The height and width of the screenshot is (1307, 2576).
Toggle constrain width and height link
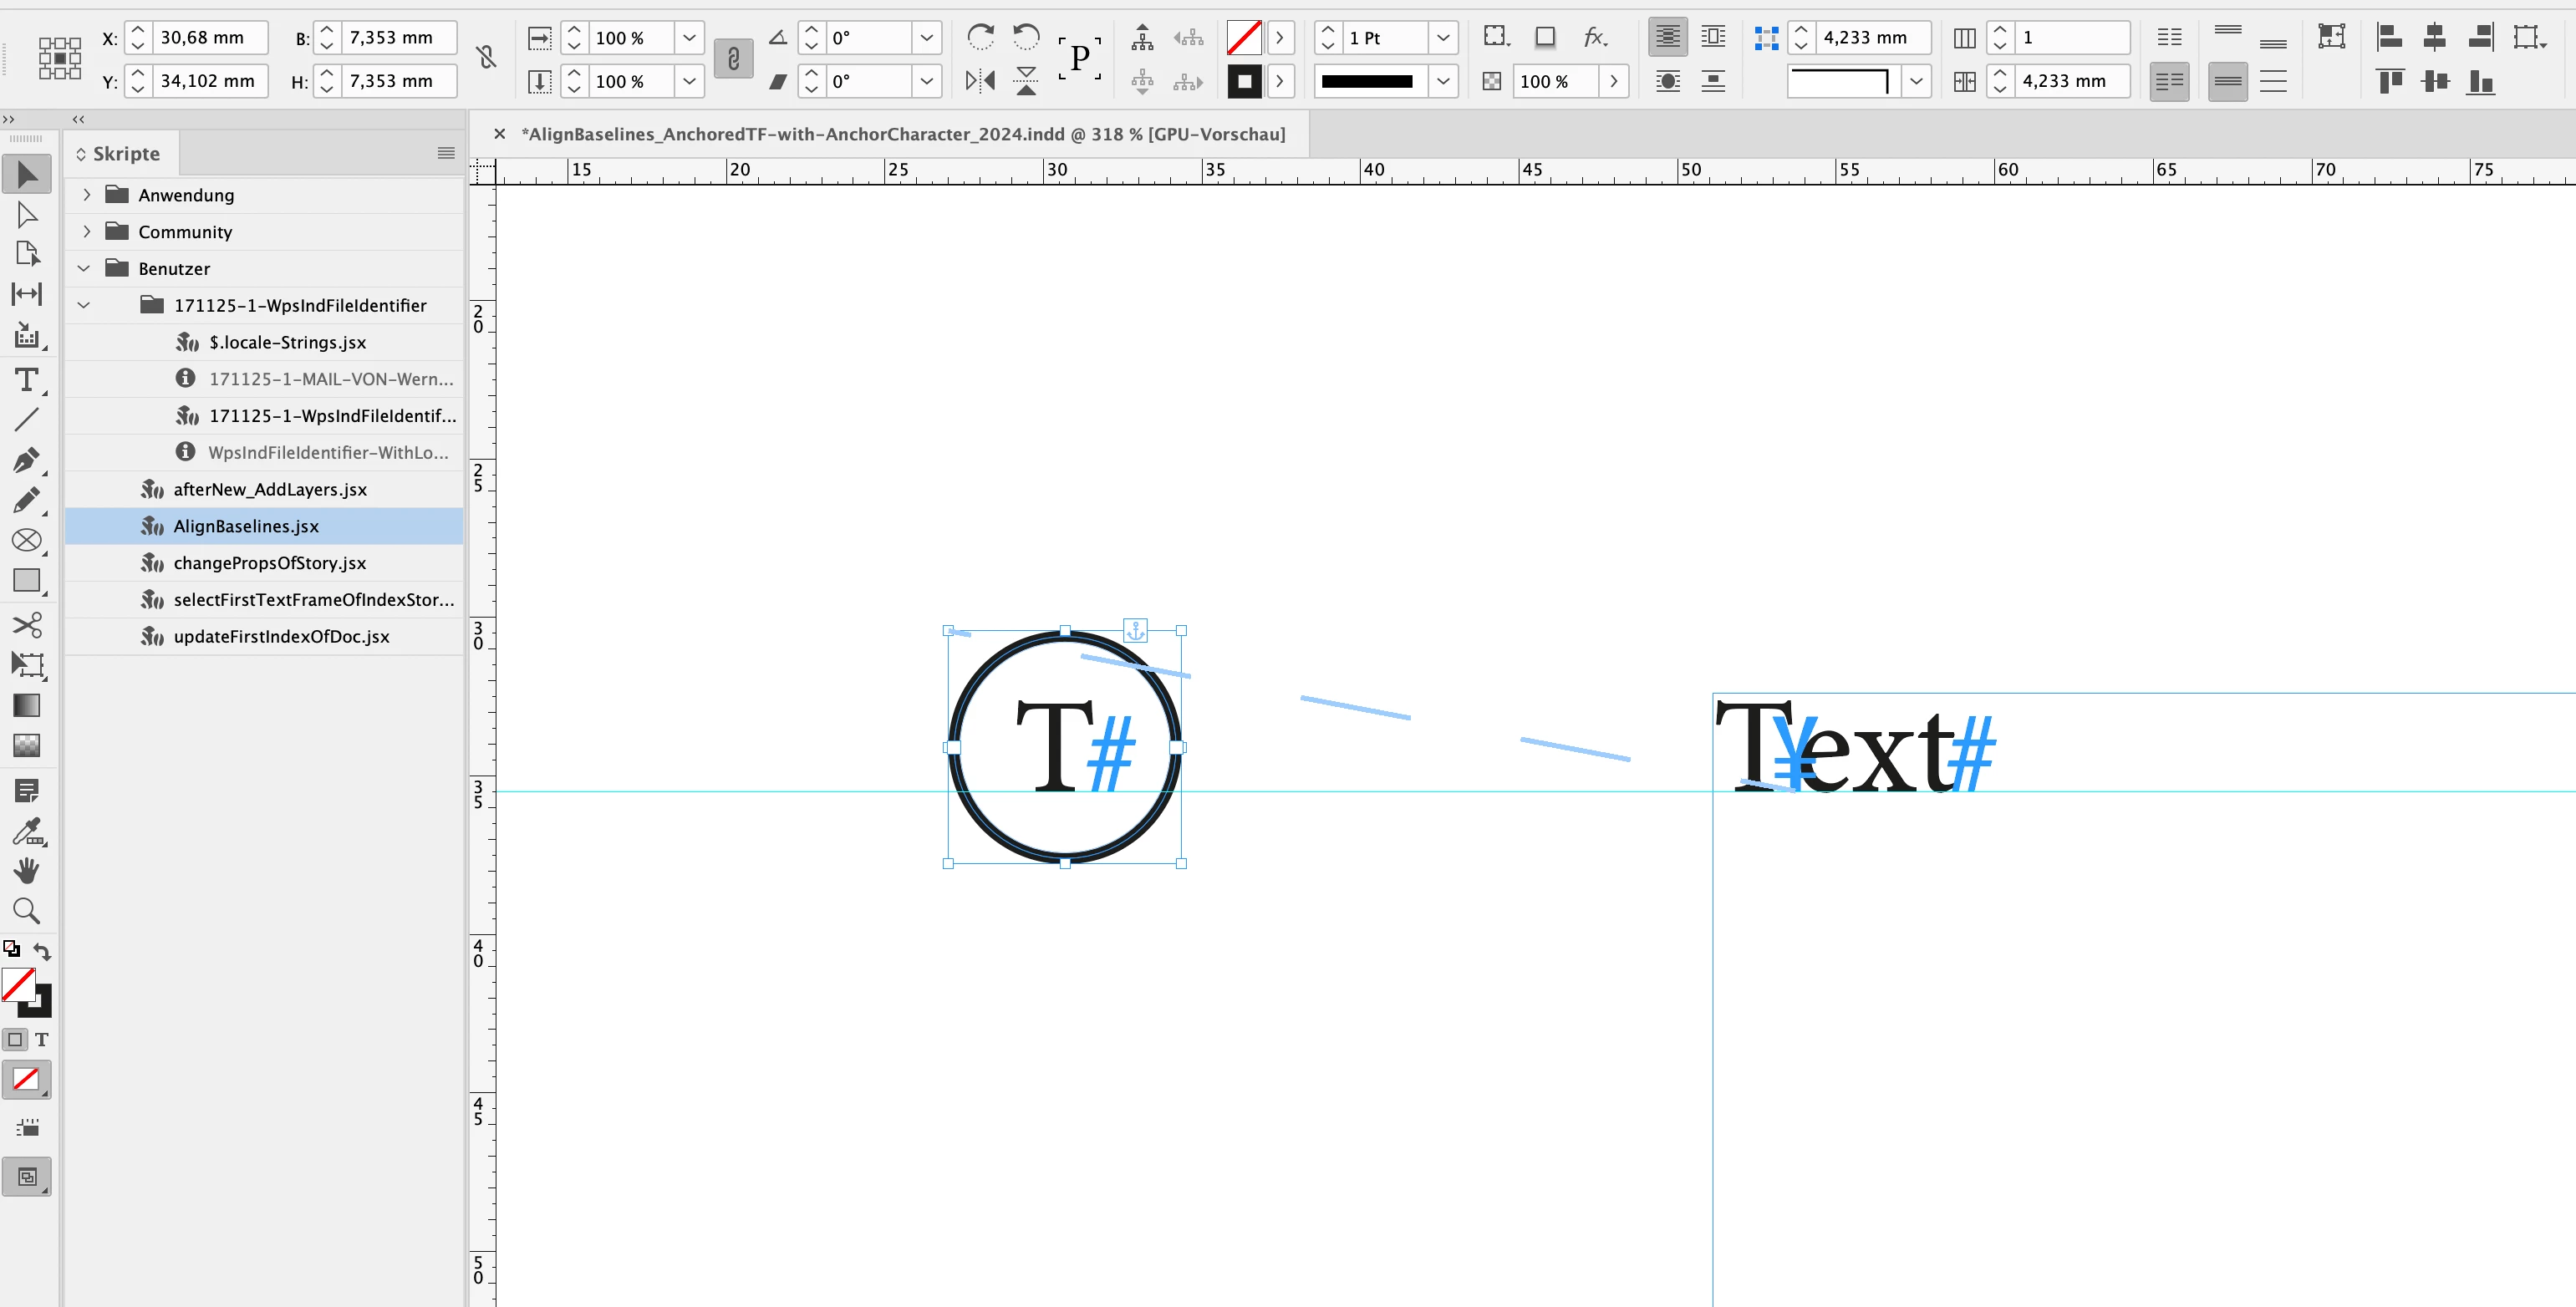[486, 57]
